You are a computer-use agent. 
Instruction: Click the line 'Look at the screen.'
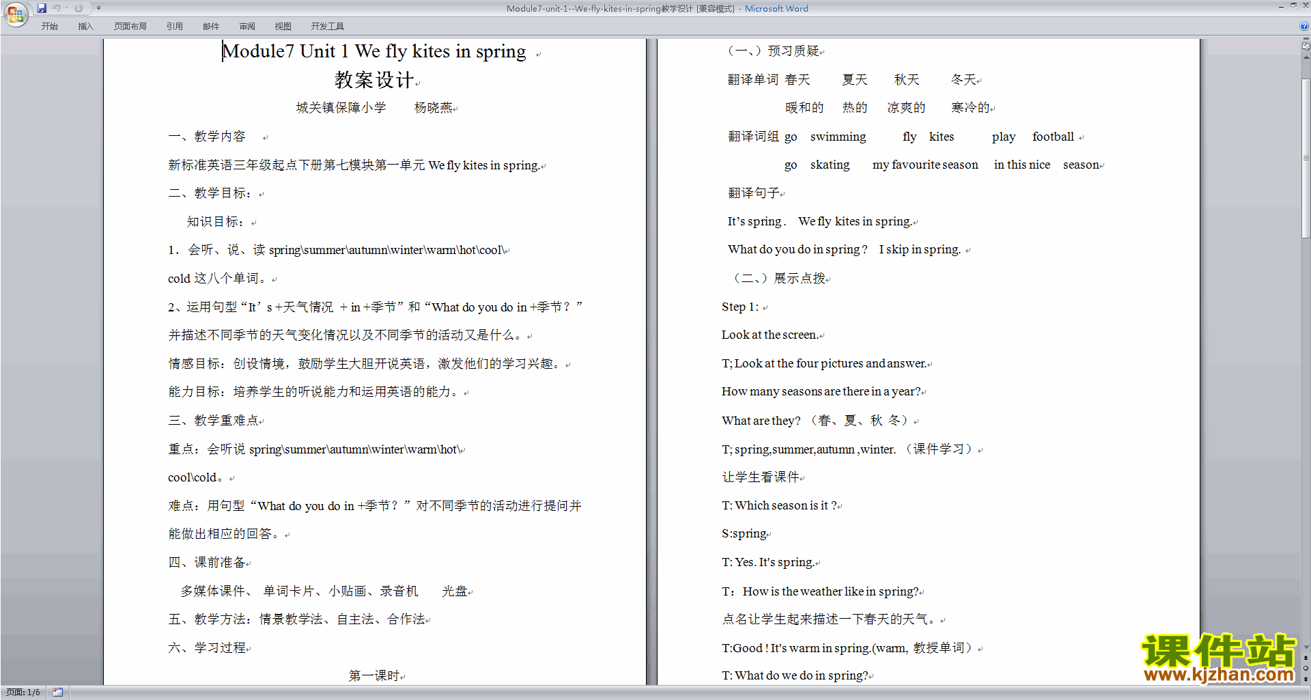coord(770,335)
